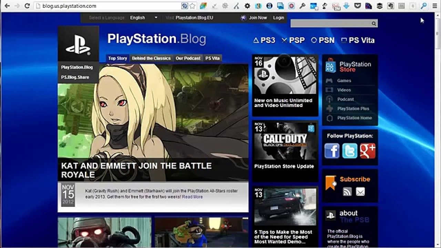Open the PSN category in header
This screenshot has width=441, height=248.
pyautogui.click(x=323, y=40)
